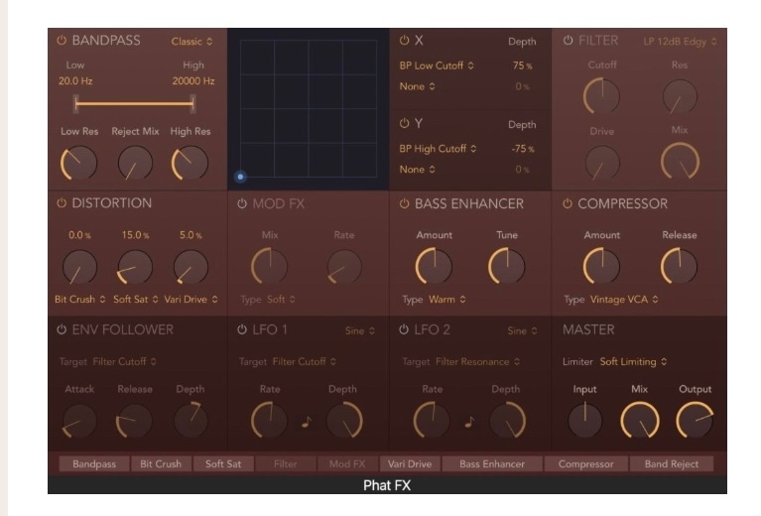The width and height of the screenshot is (761, 516).
Task: Open the Mod FX Soft type dropdown
Action: point(282,300)
